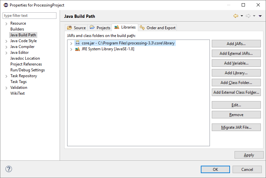Expand the core.jar tree node
Viewport: 266px width, 178px height.
coord(71,43)
